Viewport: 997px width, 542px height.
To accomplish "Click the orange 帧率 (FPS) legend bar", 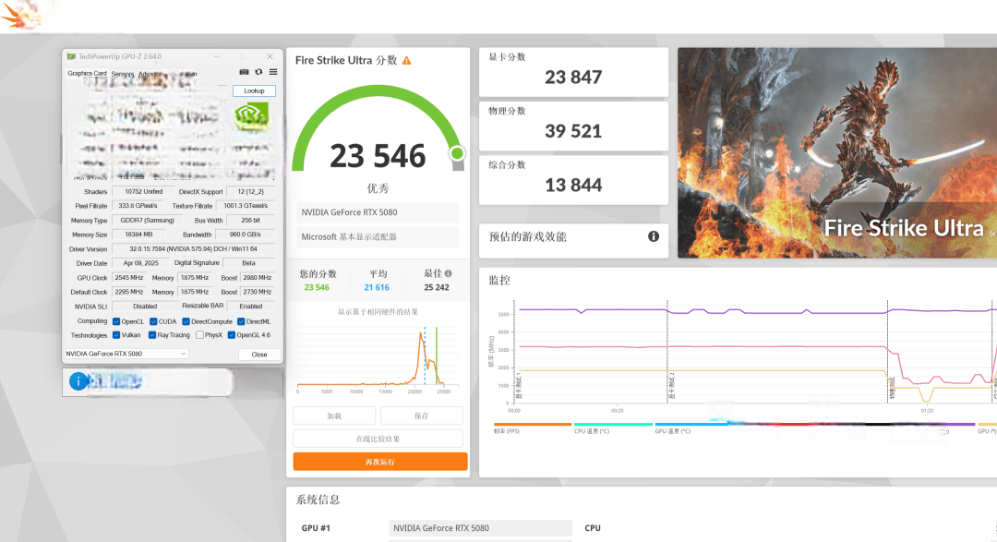I will pos(533,425).
